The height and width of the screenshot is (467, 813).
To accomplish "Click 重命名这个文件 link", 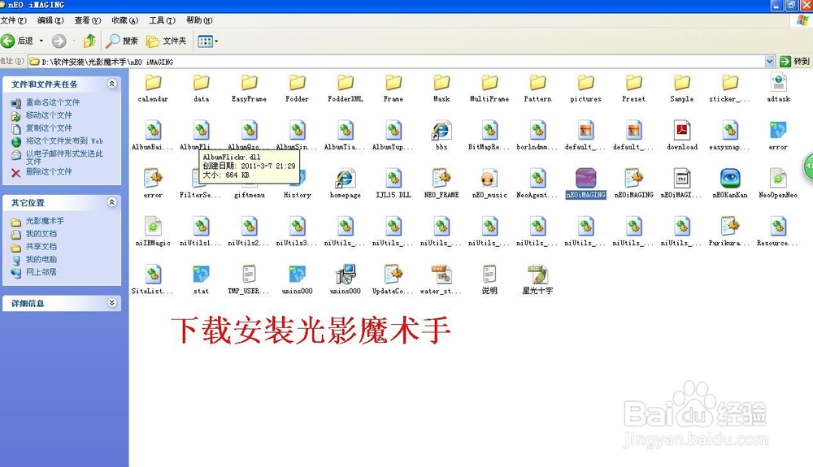I will [x=53, y=102].
